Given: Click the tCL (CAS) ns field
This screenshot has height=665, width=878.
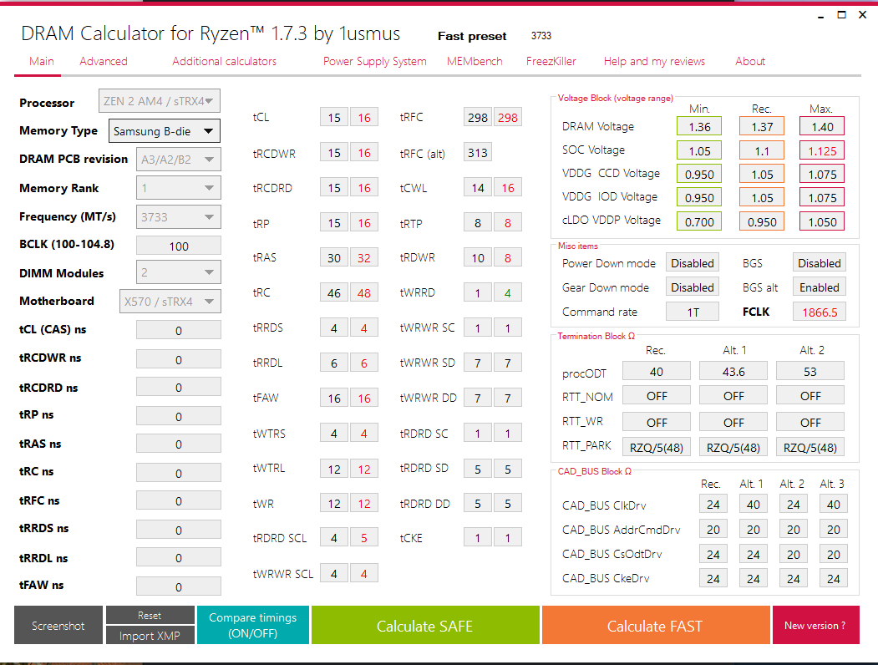Looking at the screenshot, I should click(179, 330).
